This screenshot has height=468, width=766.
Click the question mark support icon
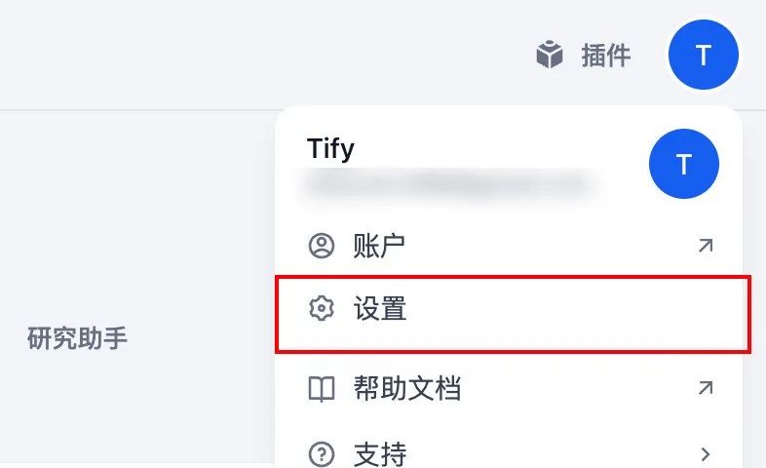tap(322, 454)
